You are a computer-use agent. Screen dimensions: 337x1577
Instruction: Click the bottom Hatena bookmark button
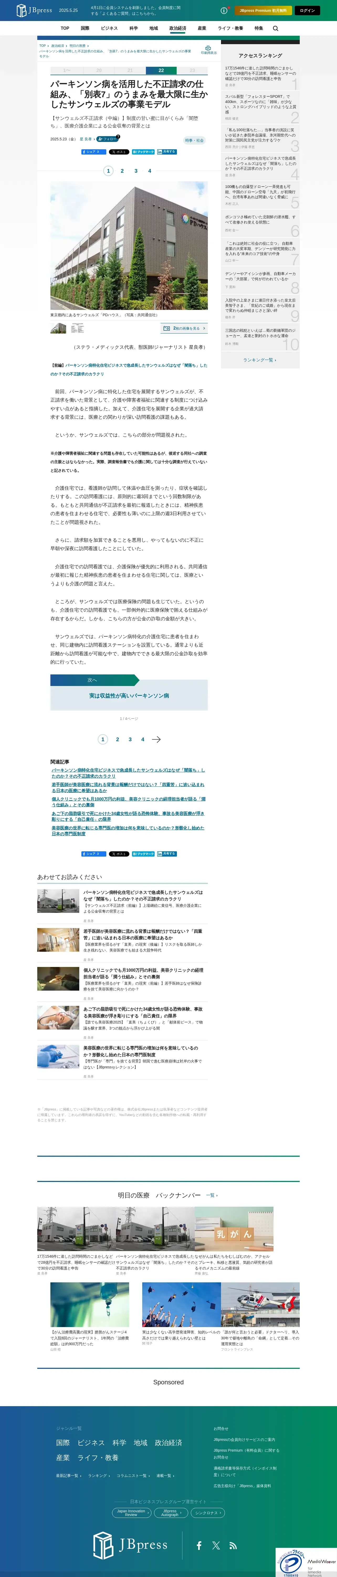(x=143, y=853)
